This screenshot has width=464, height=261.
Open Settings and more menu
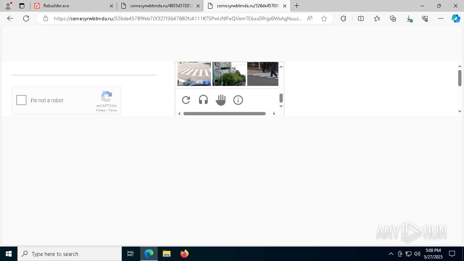(441, 18)
